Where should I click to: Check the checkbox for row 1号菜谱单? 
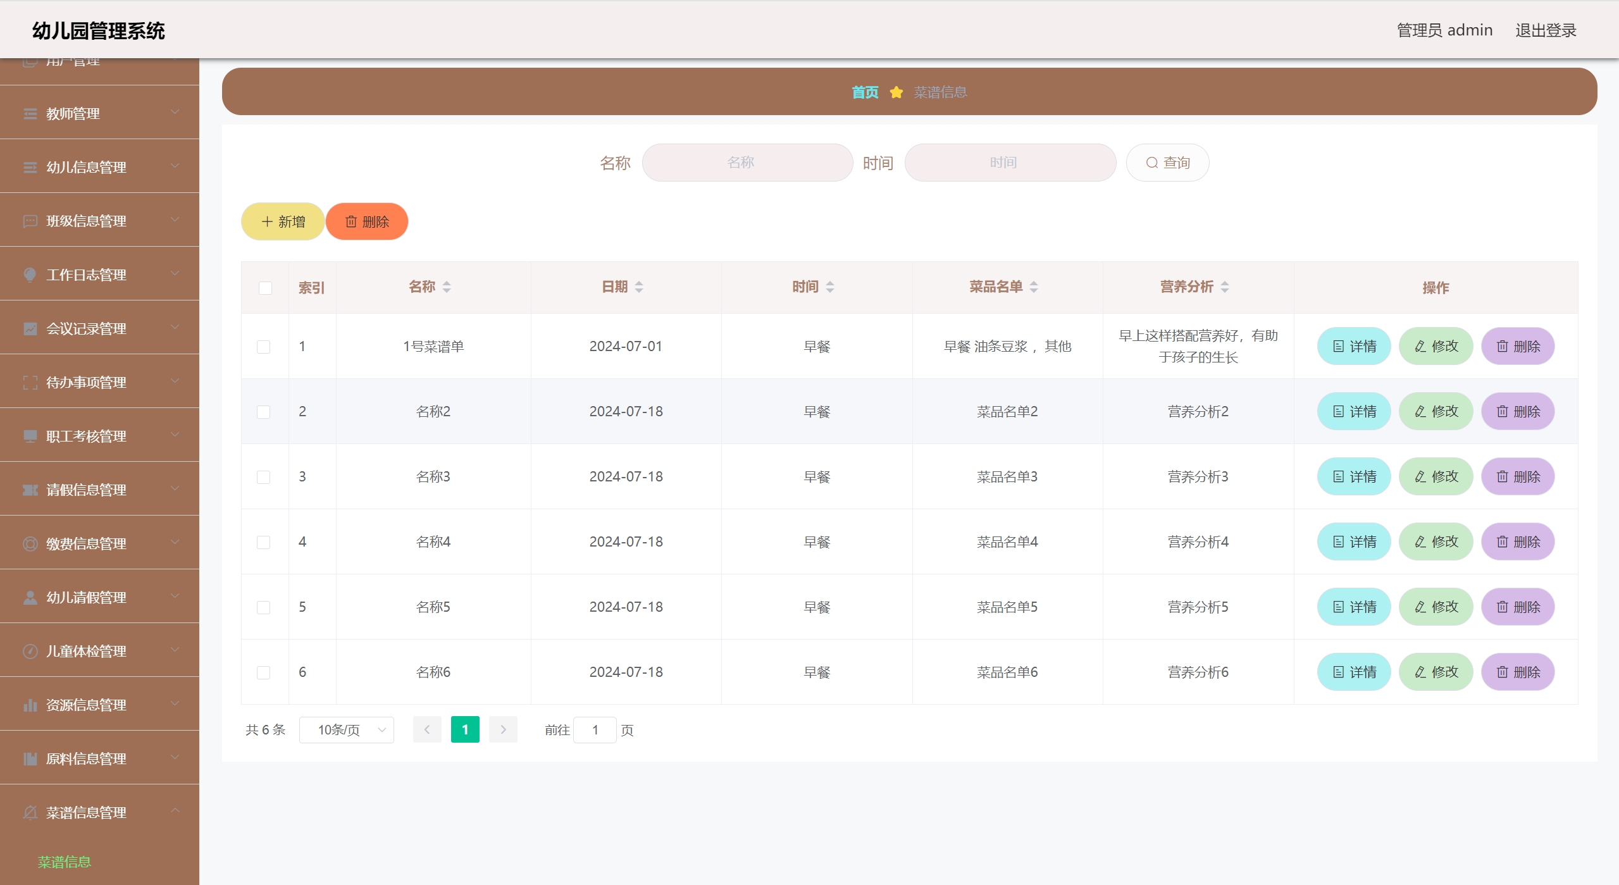point(264,347)
